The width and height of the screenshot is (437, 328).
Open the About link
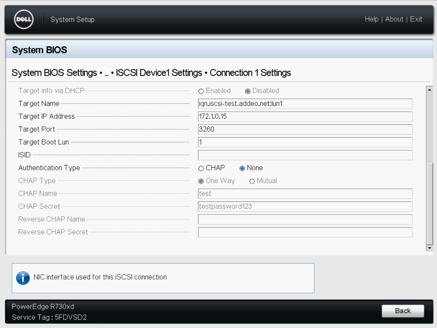(394, 19)
